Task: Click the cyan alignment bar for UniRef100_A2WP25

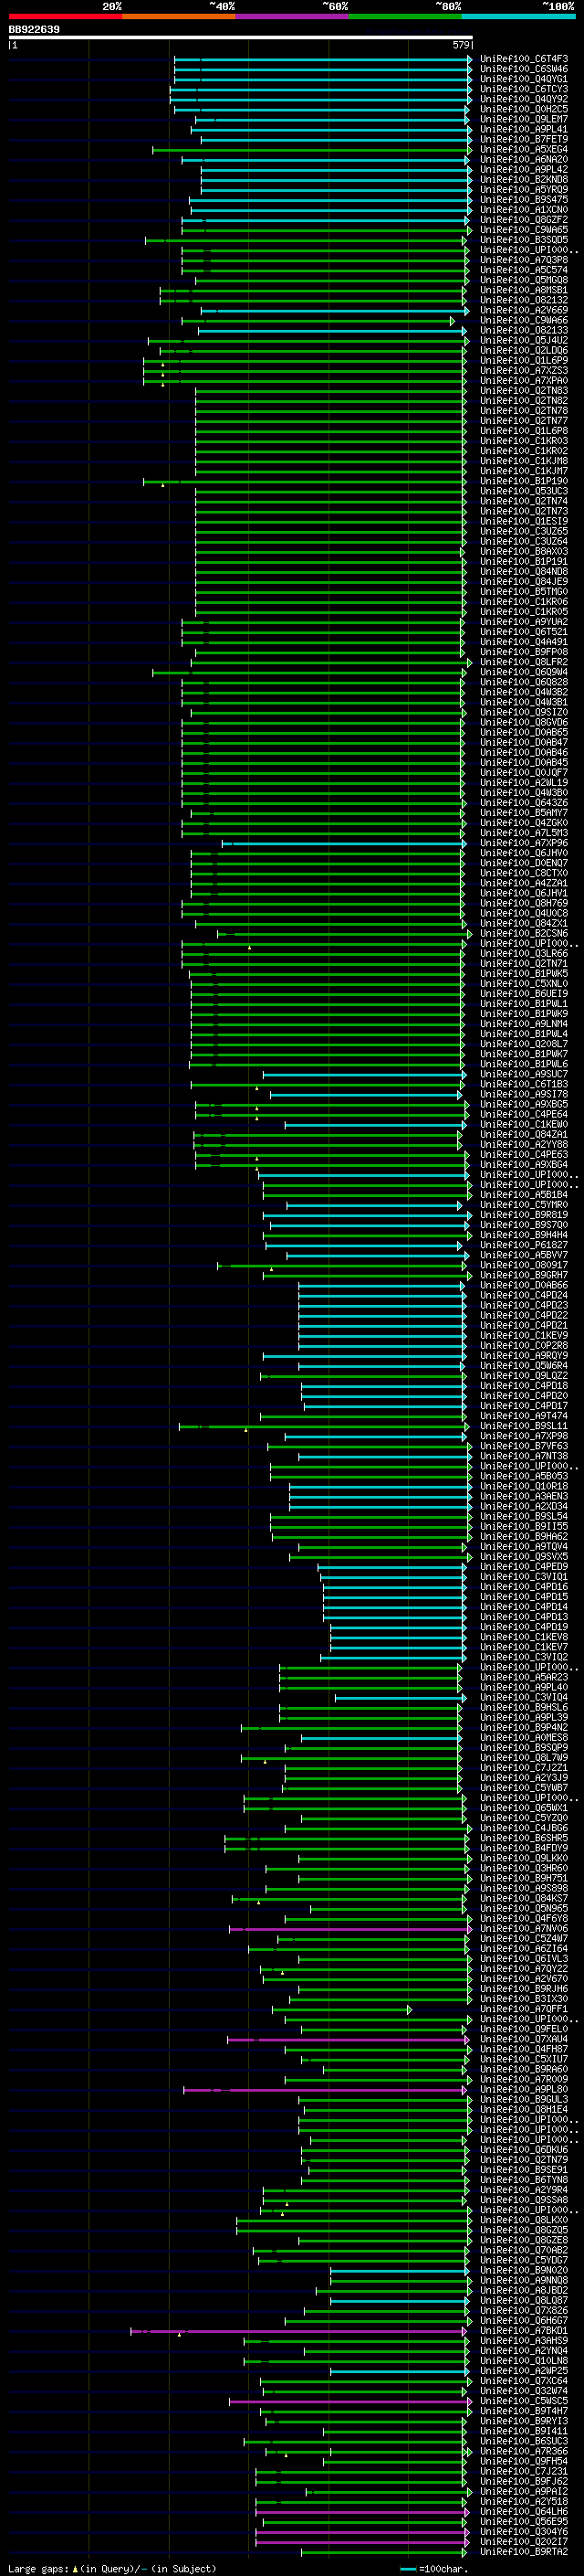Action: [x=400, y=2371]
